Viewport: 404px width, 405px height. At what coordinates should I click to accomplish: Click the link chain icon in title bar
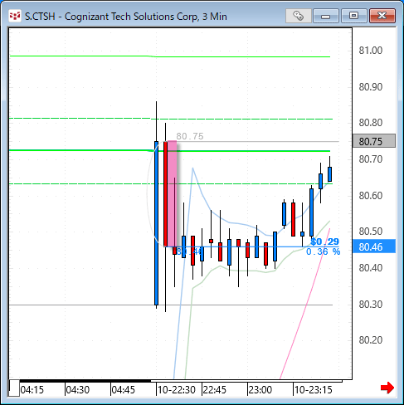298,16
